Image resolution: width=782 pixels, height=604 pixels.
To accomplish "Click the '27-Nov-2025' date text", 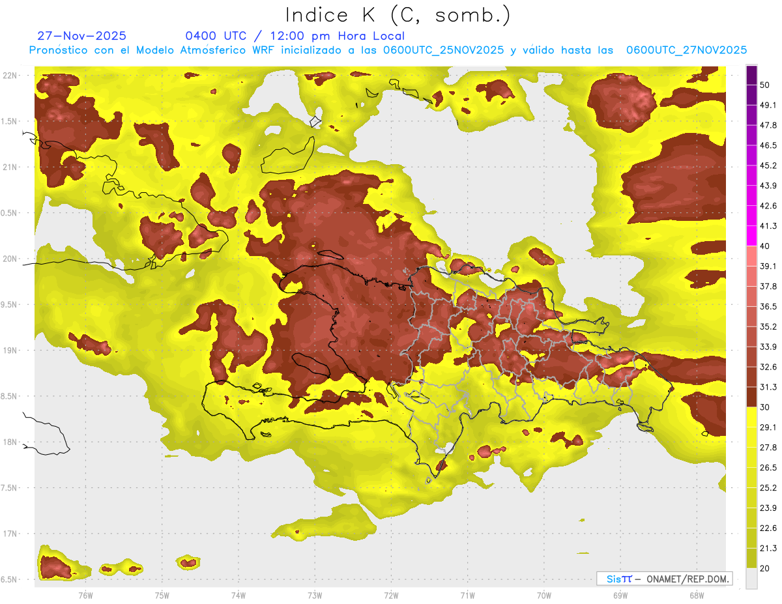I will (82, 36).
